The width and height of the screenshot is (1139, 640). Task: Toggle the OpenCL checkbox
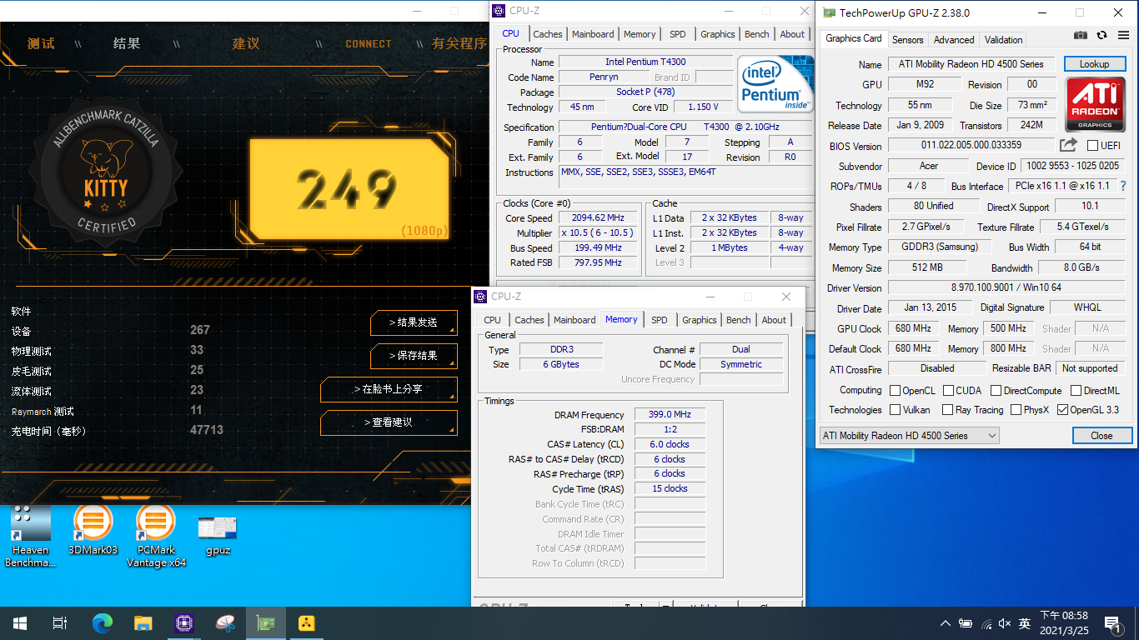[895, 390]
